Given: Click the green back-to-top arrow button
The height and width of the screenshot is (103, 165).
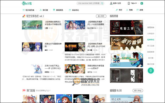Looking at the screenshot, I should coord(151,70).
